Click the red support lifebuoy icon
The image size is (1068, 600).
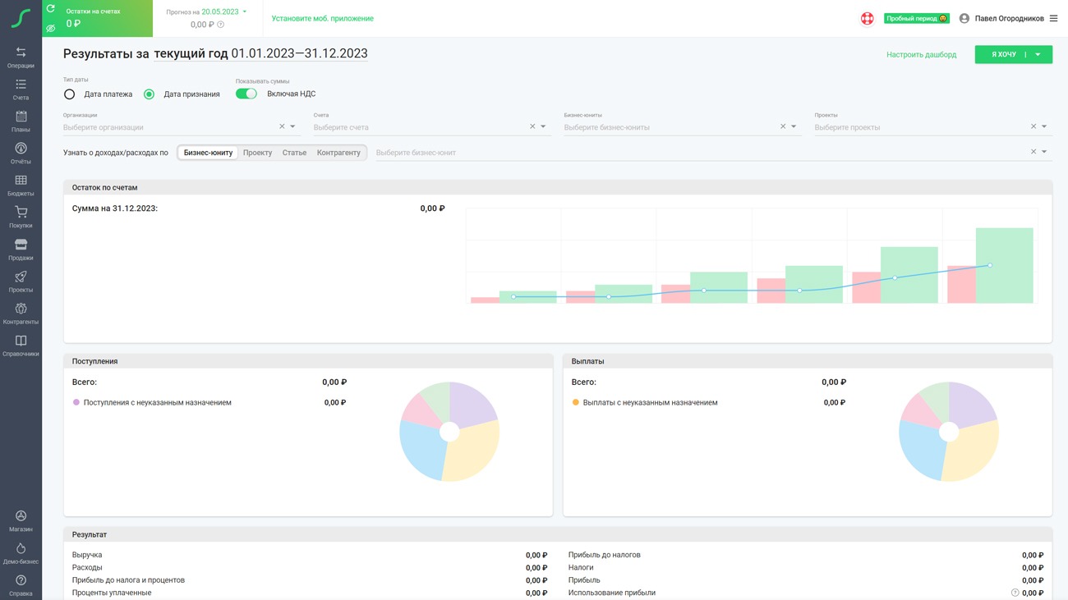pos(867,18)
